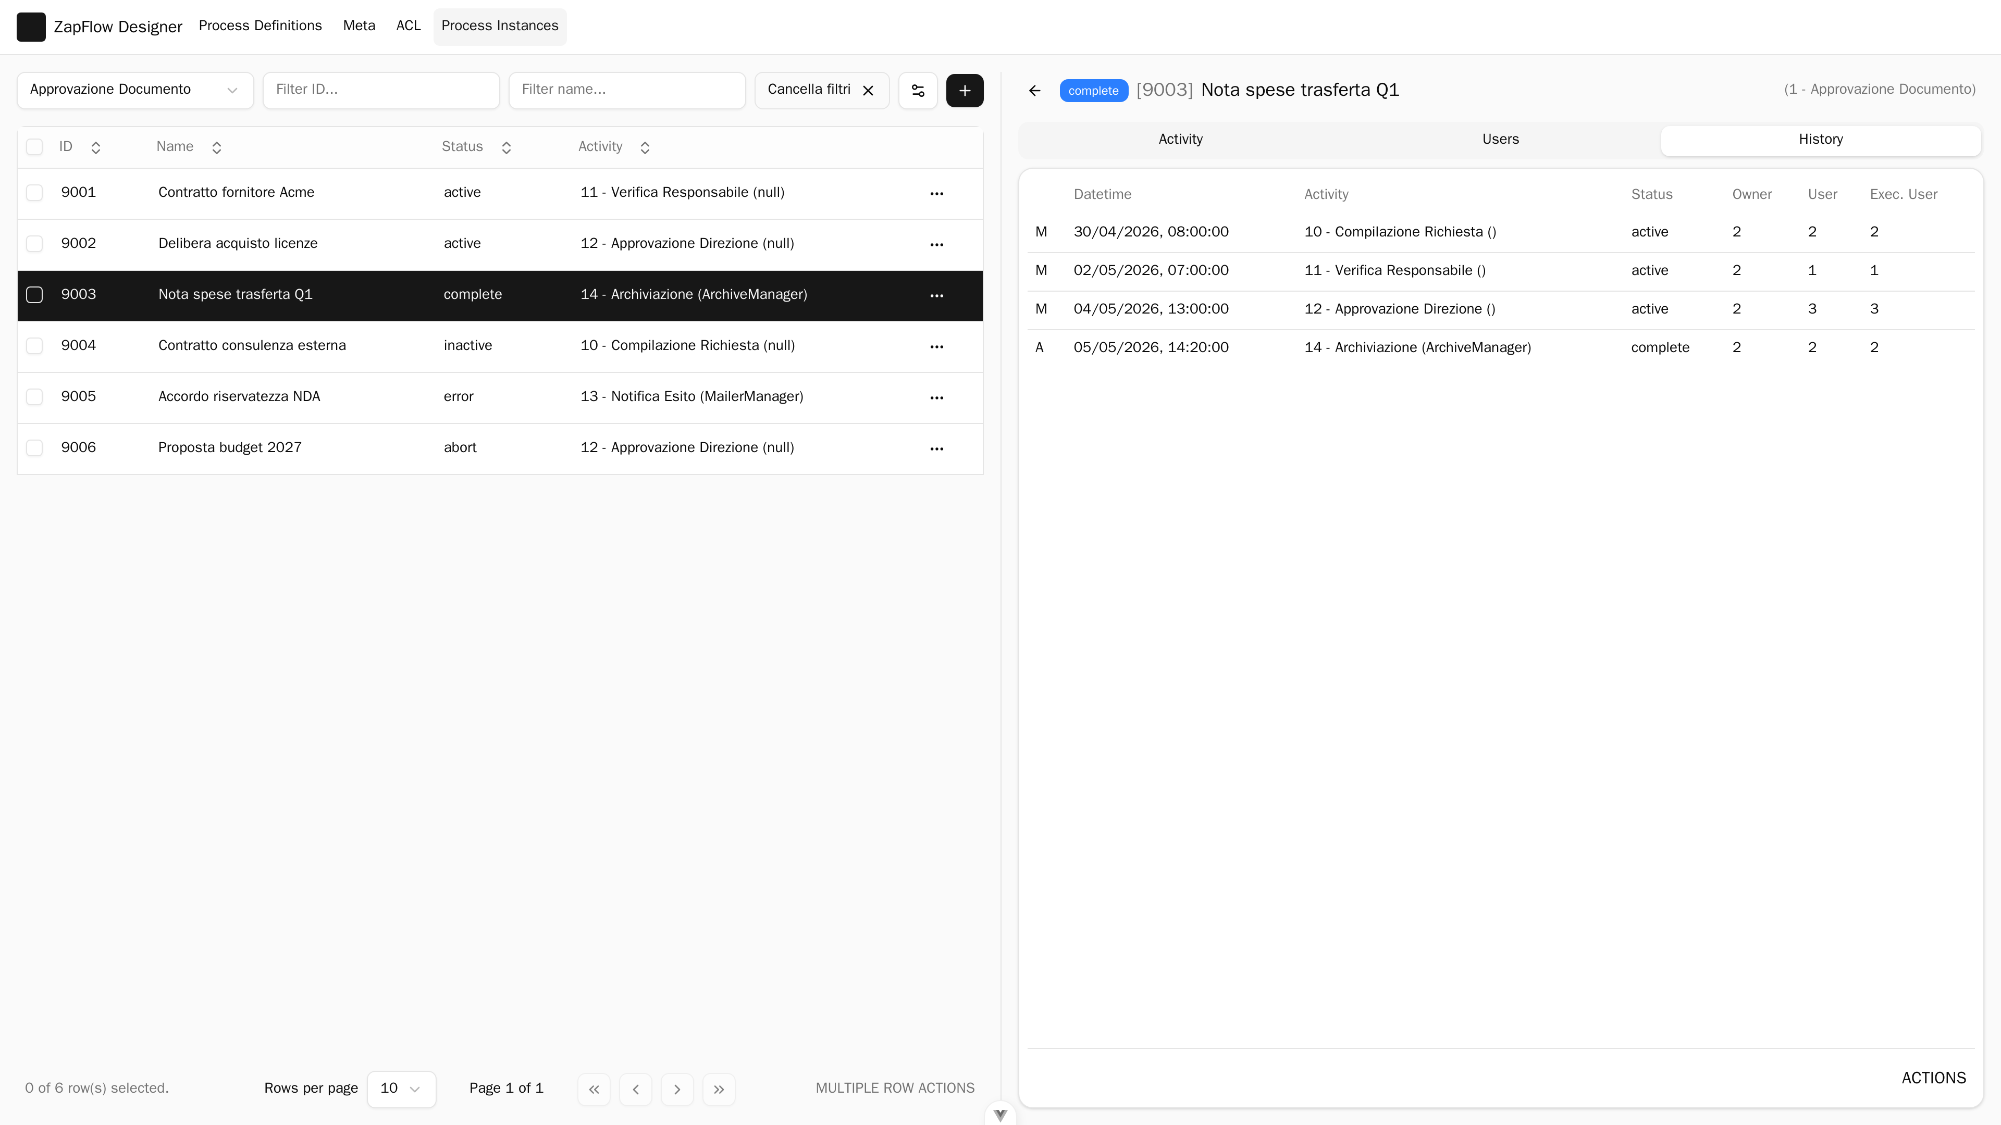Click history entry 12 - Approvazione Direzione ()
This screenshot has height=1125, width=2001.
pos(1400,309)
